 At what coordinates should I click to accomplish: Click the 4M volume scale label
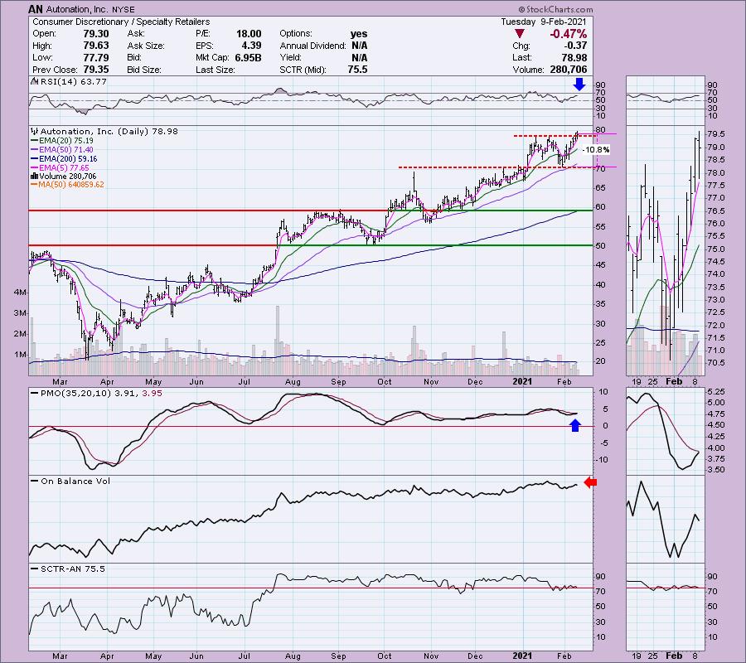[x=20, y=293]
